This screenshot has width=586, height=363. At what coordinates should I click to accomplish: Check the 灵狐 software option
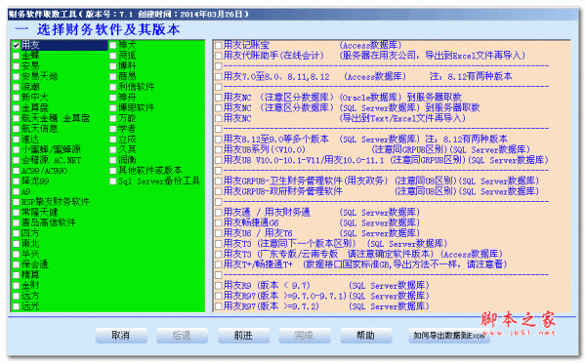point(113,56)
